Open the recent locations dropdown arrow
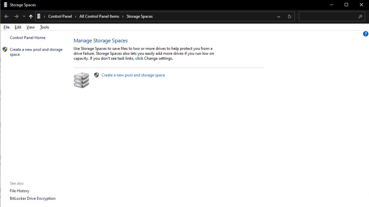The height and width of the screenshot is (207, 369). point(24,16)
